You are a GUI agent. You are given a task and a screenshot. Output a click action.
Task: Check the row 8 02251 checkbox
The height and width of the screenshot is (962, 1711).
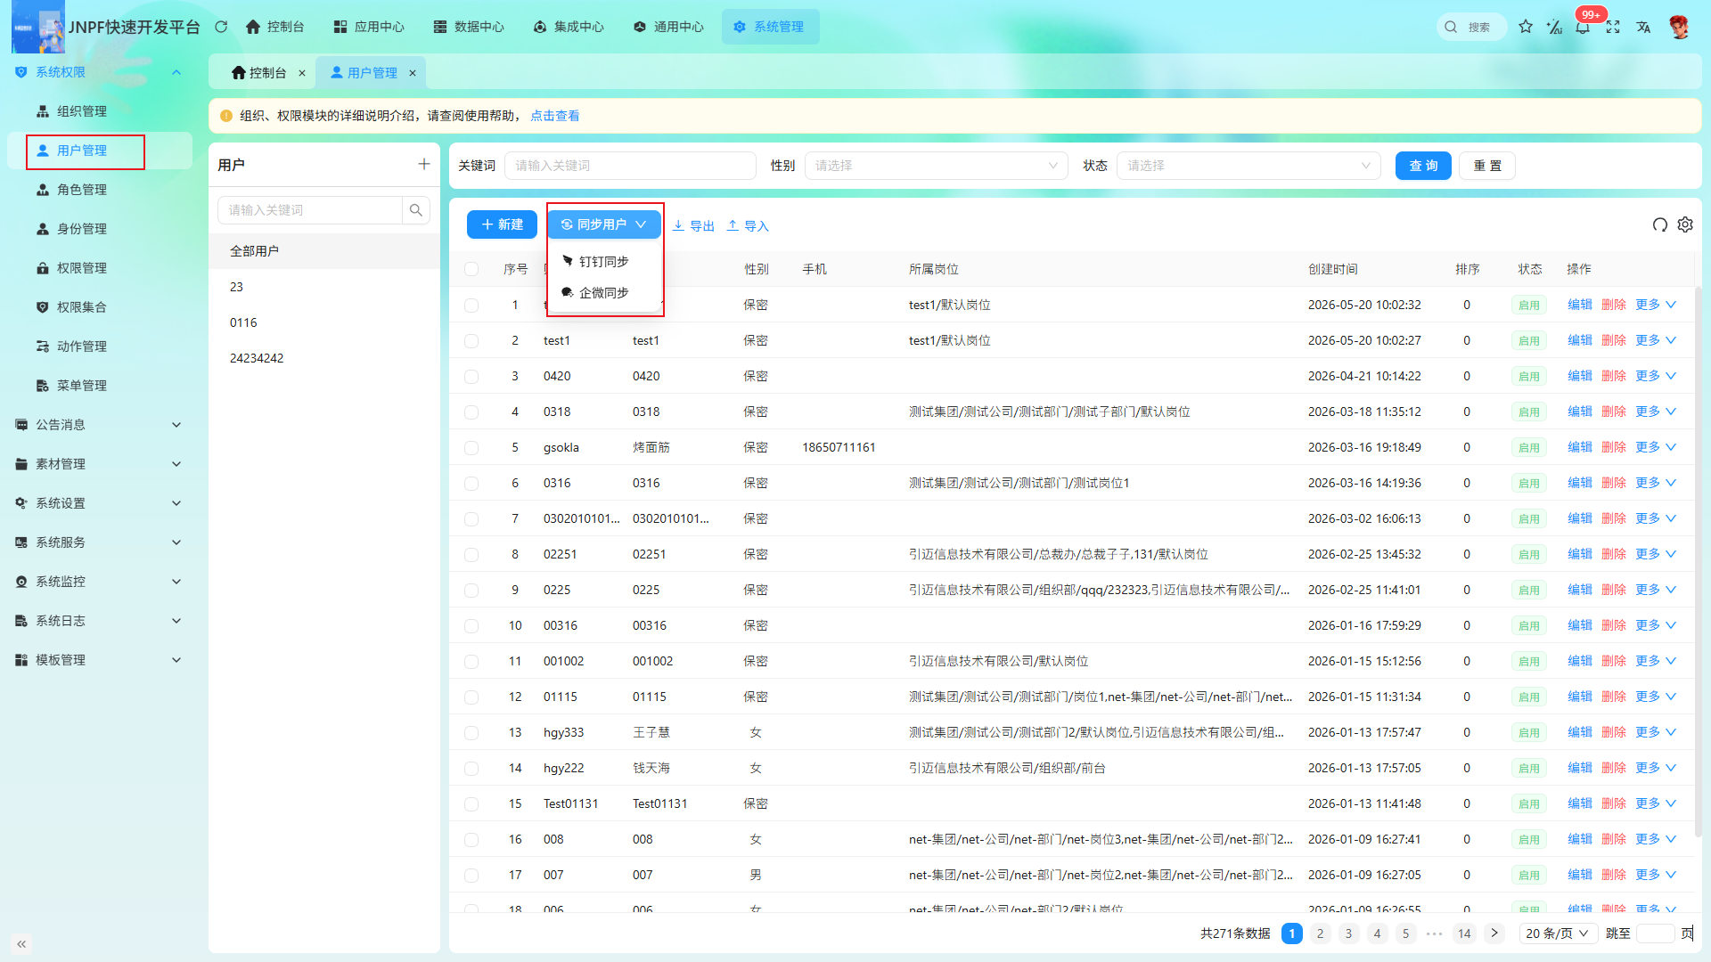[471, 554]
